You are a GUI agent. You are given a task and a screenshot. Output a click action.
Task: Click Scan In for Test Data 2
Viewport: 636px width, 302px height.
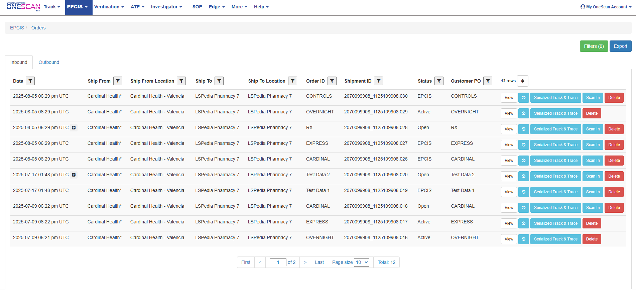(593, 176)
